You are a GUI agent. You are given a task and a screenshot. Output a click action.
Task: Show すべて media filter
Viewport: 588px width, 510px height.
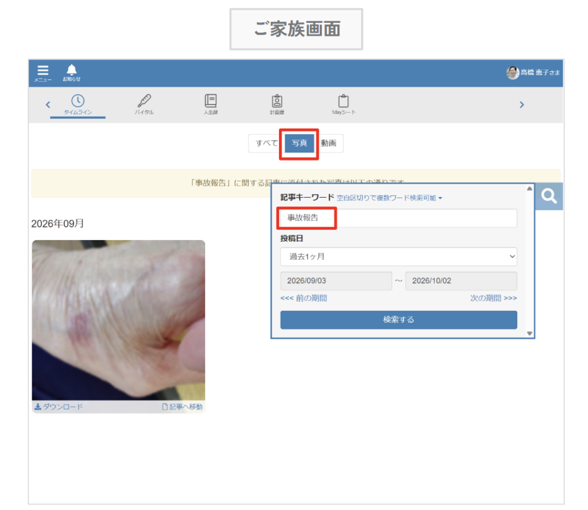[266, 143]
